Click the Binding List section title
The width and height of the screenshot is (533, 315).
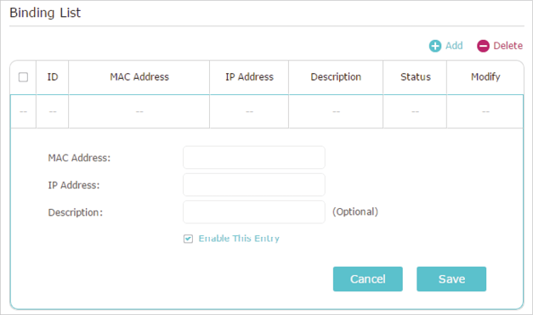[x=45, y=13]
